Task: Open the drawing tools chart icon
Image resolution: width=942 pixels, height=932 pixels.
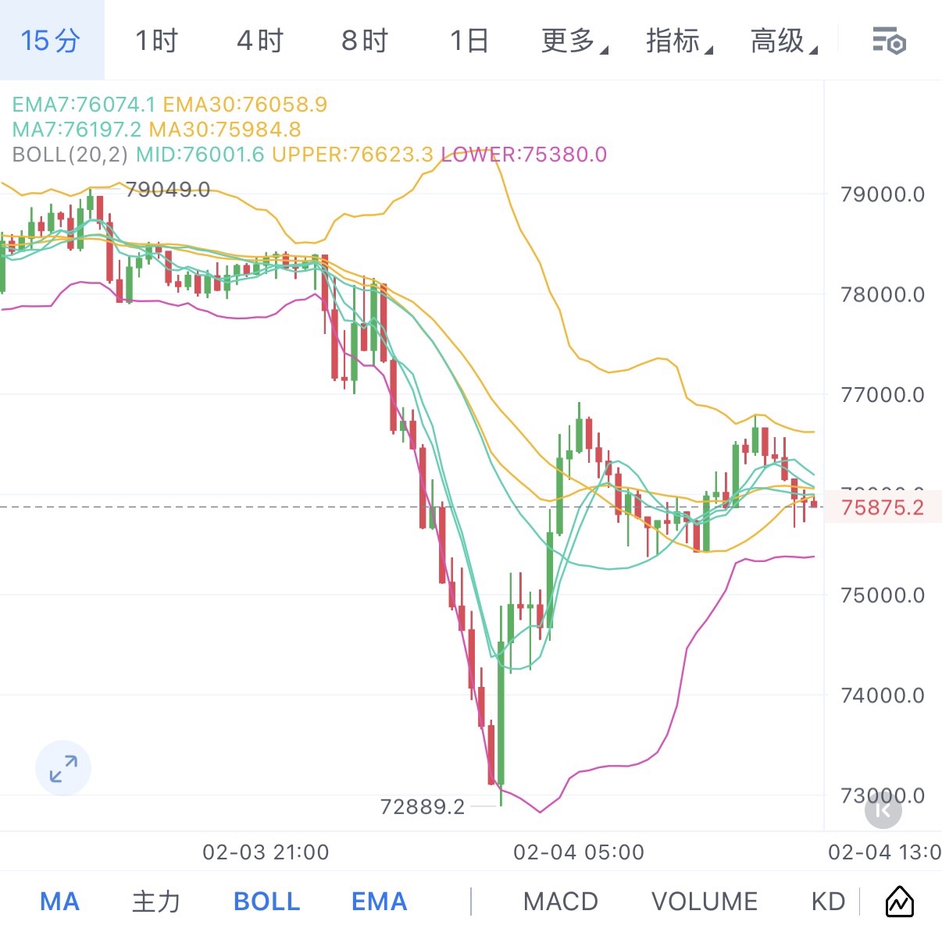Action: pos(900,902)
